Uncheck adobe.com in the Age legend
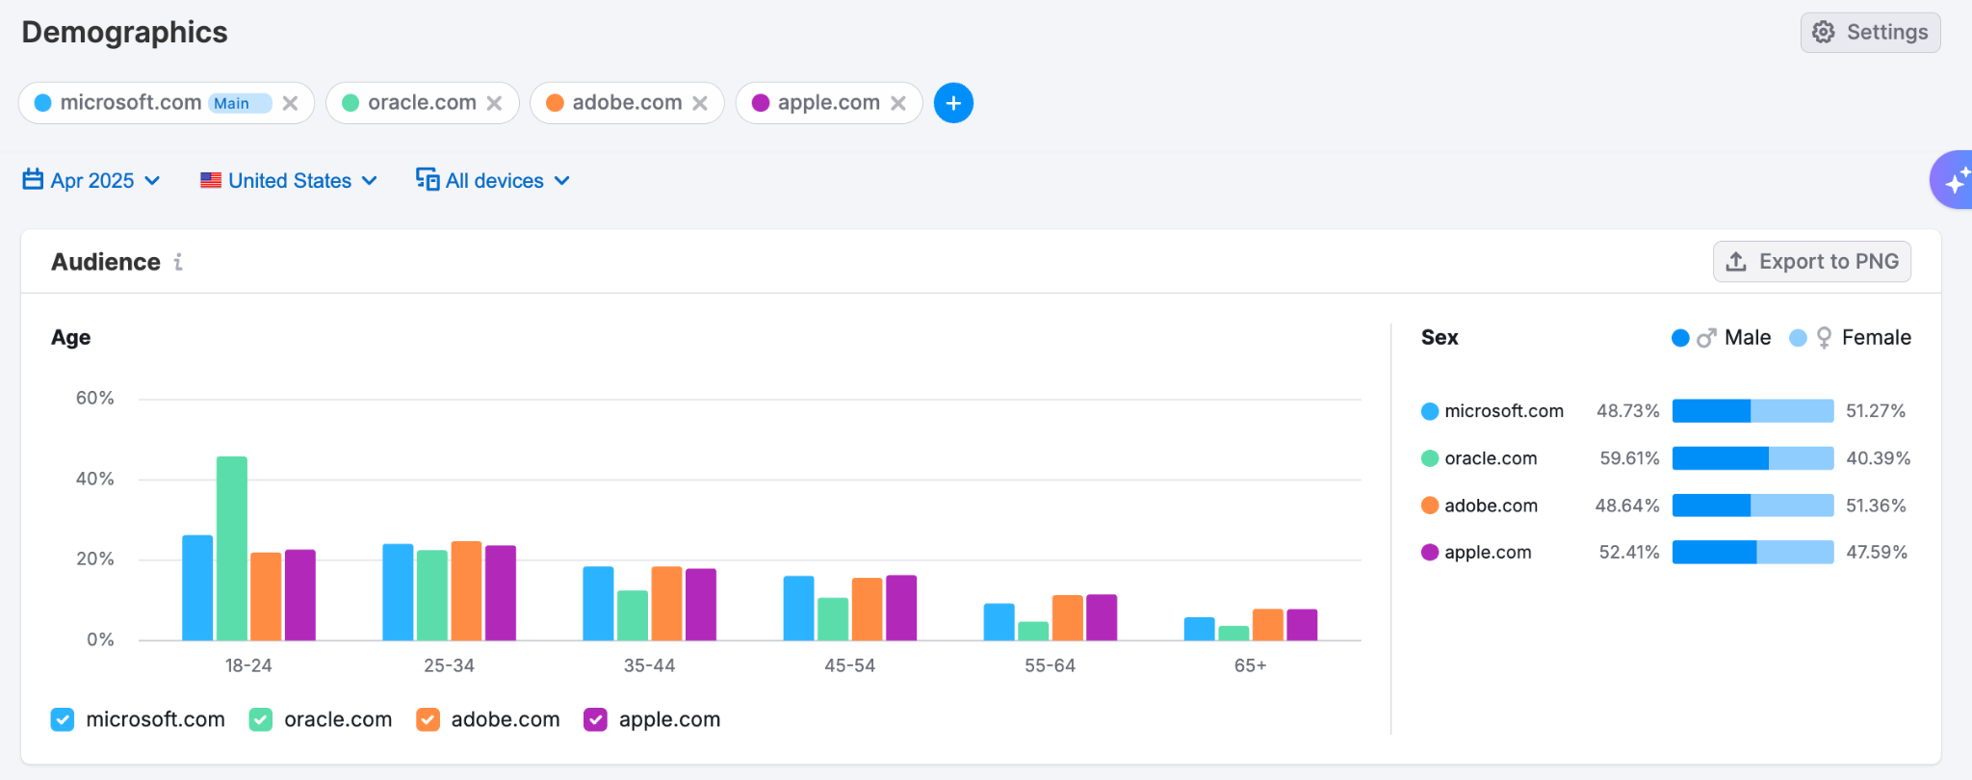 (428, 719)
